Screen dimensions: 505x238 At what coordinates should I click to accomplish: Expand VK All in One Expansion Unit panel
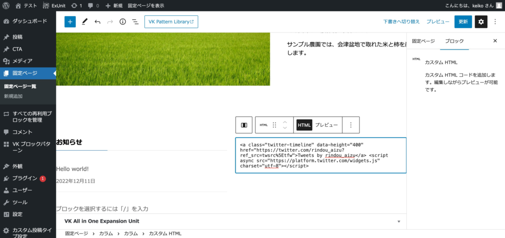231,222
